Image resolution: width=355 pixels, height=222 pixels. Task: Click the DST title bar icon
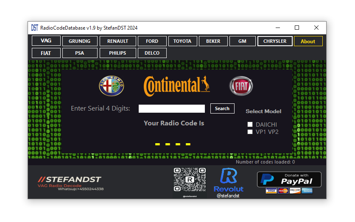35,28
